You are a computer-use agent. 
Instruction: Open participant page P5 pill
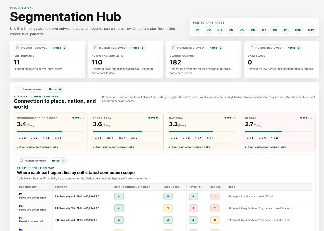tap(242, 30)
